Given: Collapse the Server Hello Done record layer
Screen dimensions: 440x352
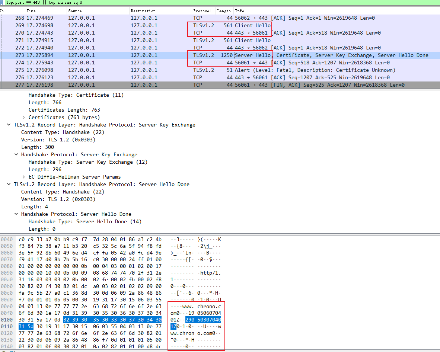Looking at the screenshot, I should click(9, 184).
